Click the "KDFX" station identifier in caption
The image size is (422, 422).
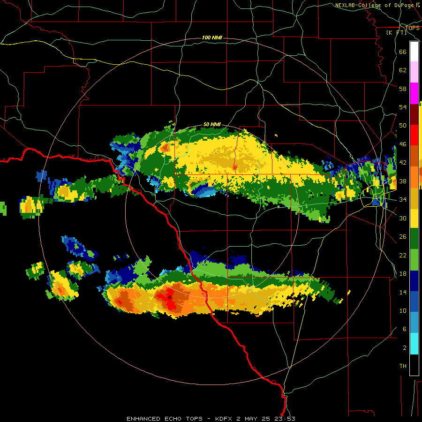point(224,419)
